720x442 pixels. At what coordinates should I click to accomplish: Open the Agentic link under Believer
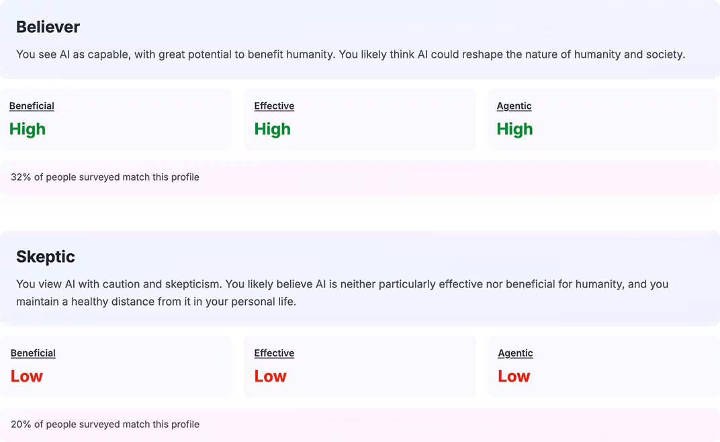point(514,106)
